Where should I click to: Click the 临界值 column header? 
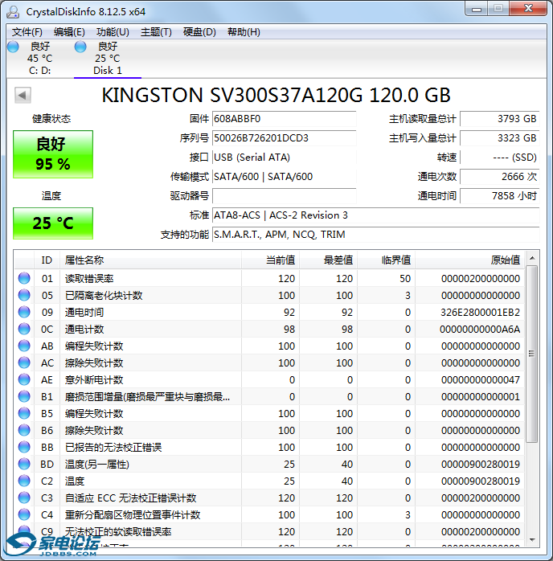(x=387, y=260)
